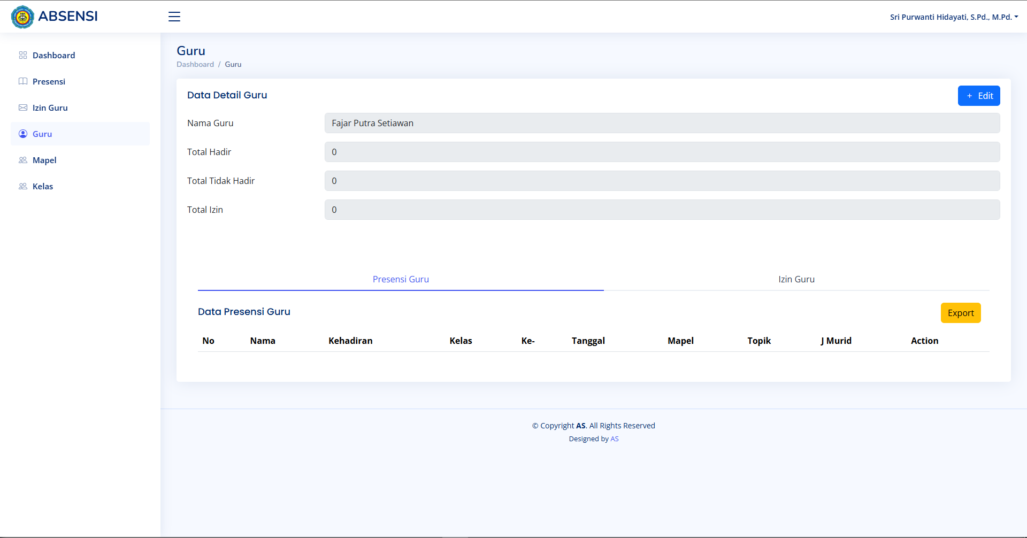Click the Tanggal column header
Viewport: 1027px width, 538px height.
pos(588,341)
